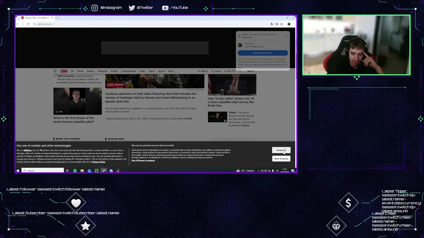Open the CNN search magnifier icon
424x238 pixels.
coord(240,71)
